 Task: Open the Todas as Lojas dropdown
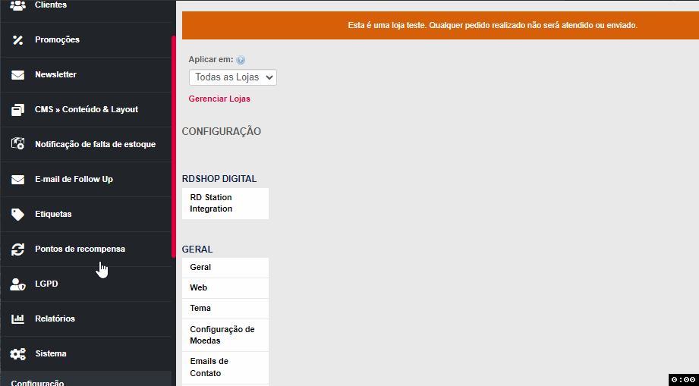pyautogui.click(x=232, y=77)
